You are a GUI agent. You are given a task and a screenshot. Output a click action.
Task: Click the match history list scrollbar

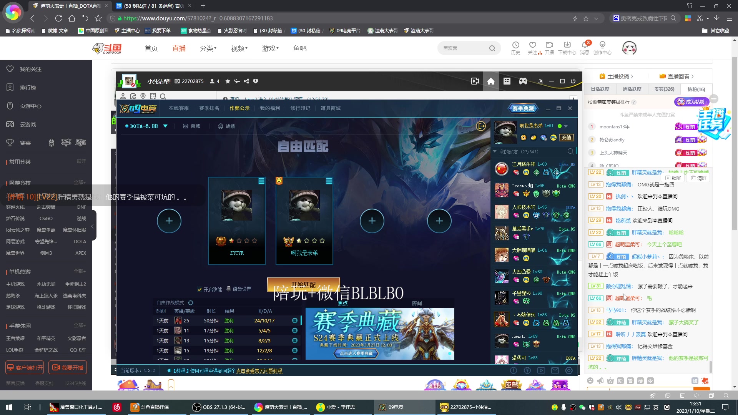pyautogui.click(x=301, y=320)
